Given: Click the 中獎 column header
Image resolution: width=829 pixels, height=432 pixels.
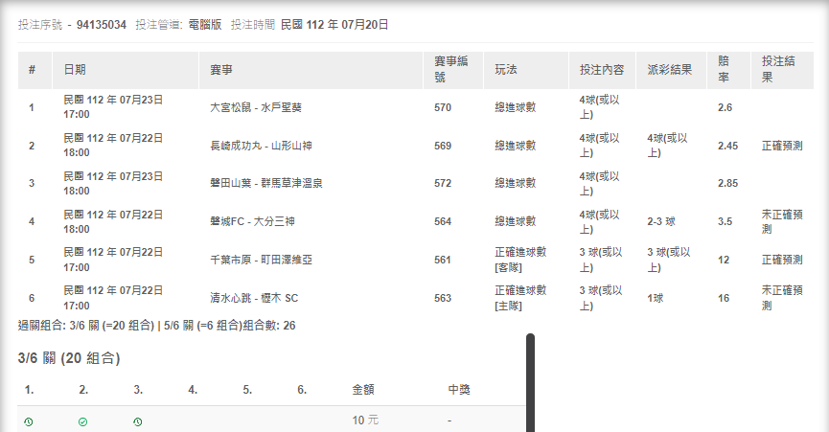Looking at the screenshot, I should [x=459, y=390].
